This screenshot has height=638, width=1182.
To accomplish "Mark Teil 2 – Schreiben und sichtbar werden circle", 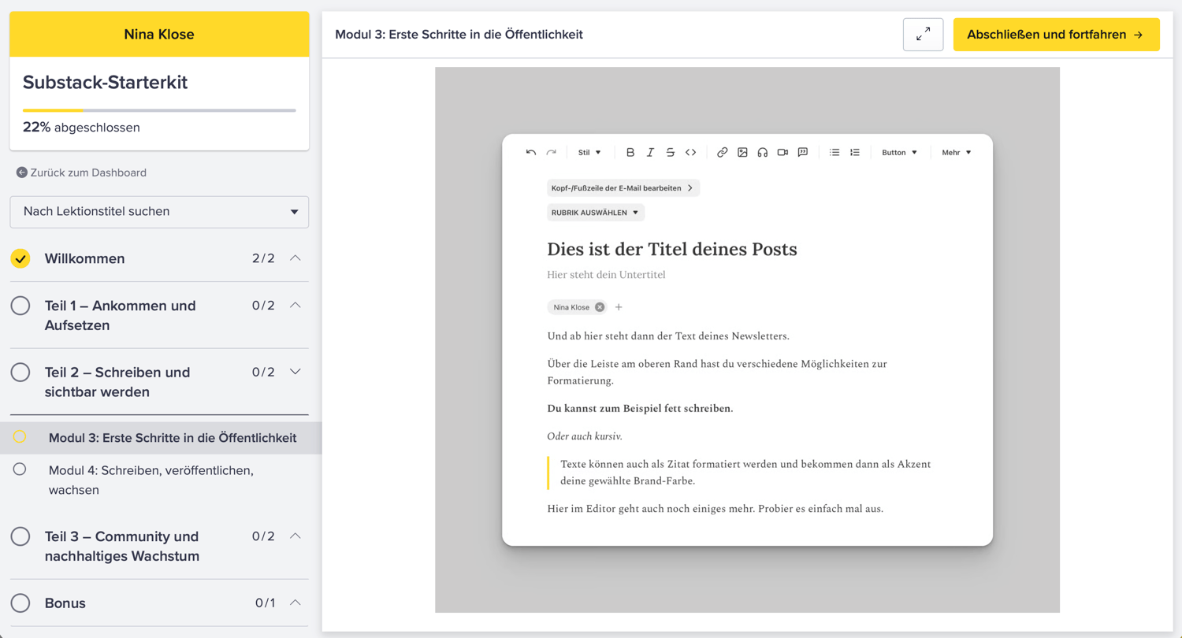I will [20, 372].
